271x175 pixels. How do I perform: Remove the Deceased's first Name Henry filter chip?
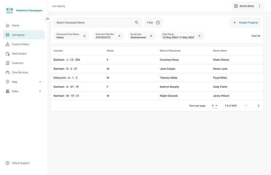pos(84,36)
